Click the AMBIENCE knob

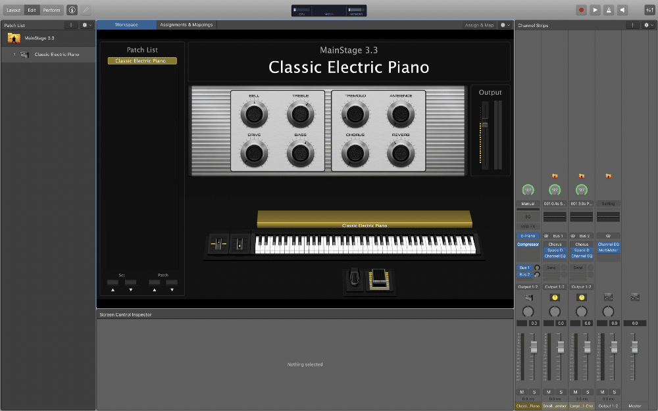pos(401,114)
